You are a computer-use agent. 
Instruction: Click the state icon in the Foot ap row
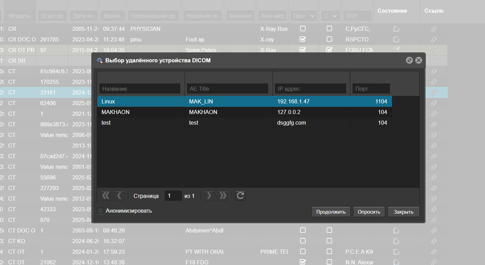pos(396,39)
